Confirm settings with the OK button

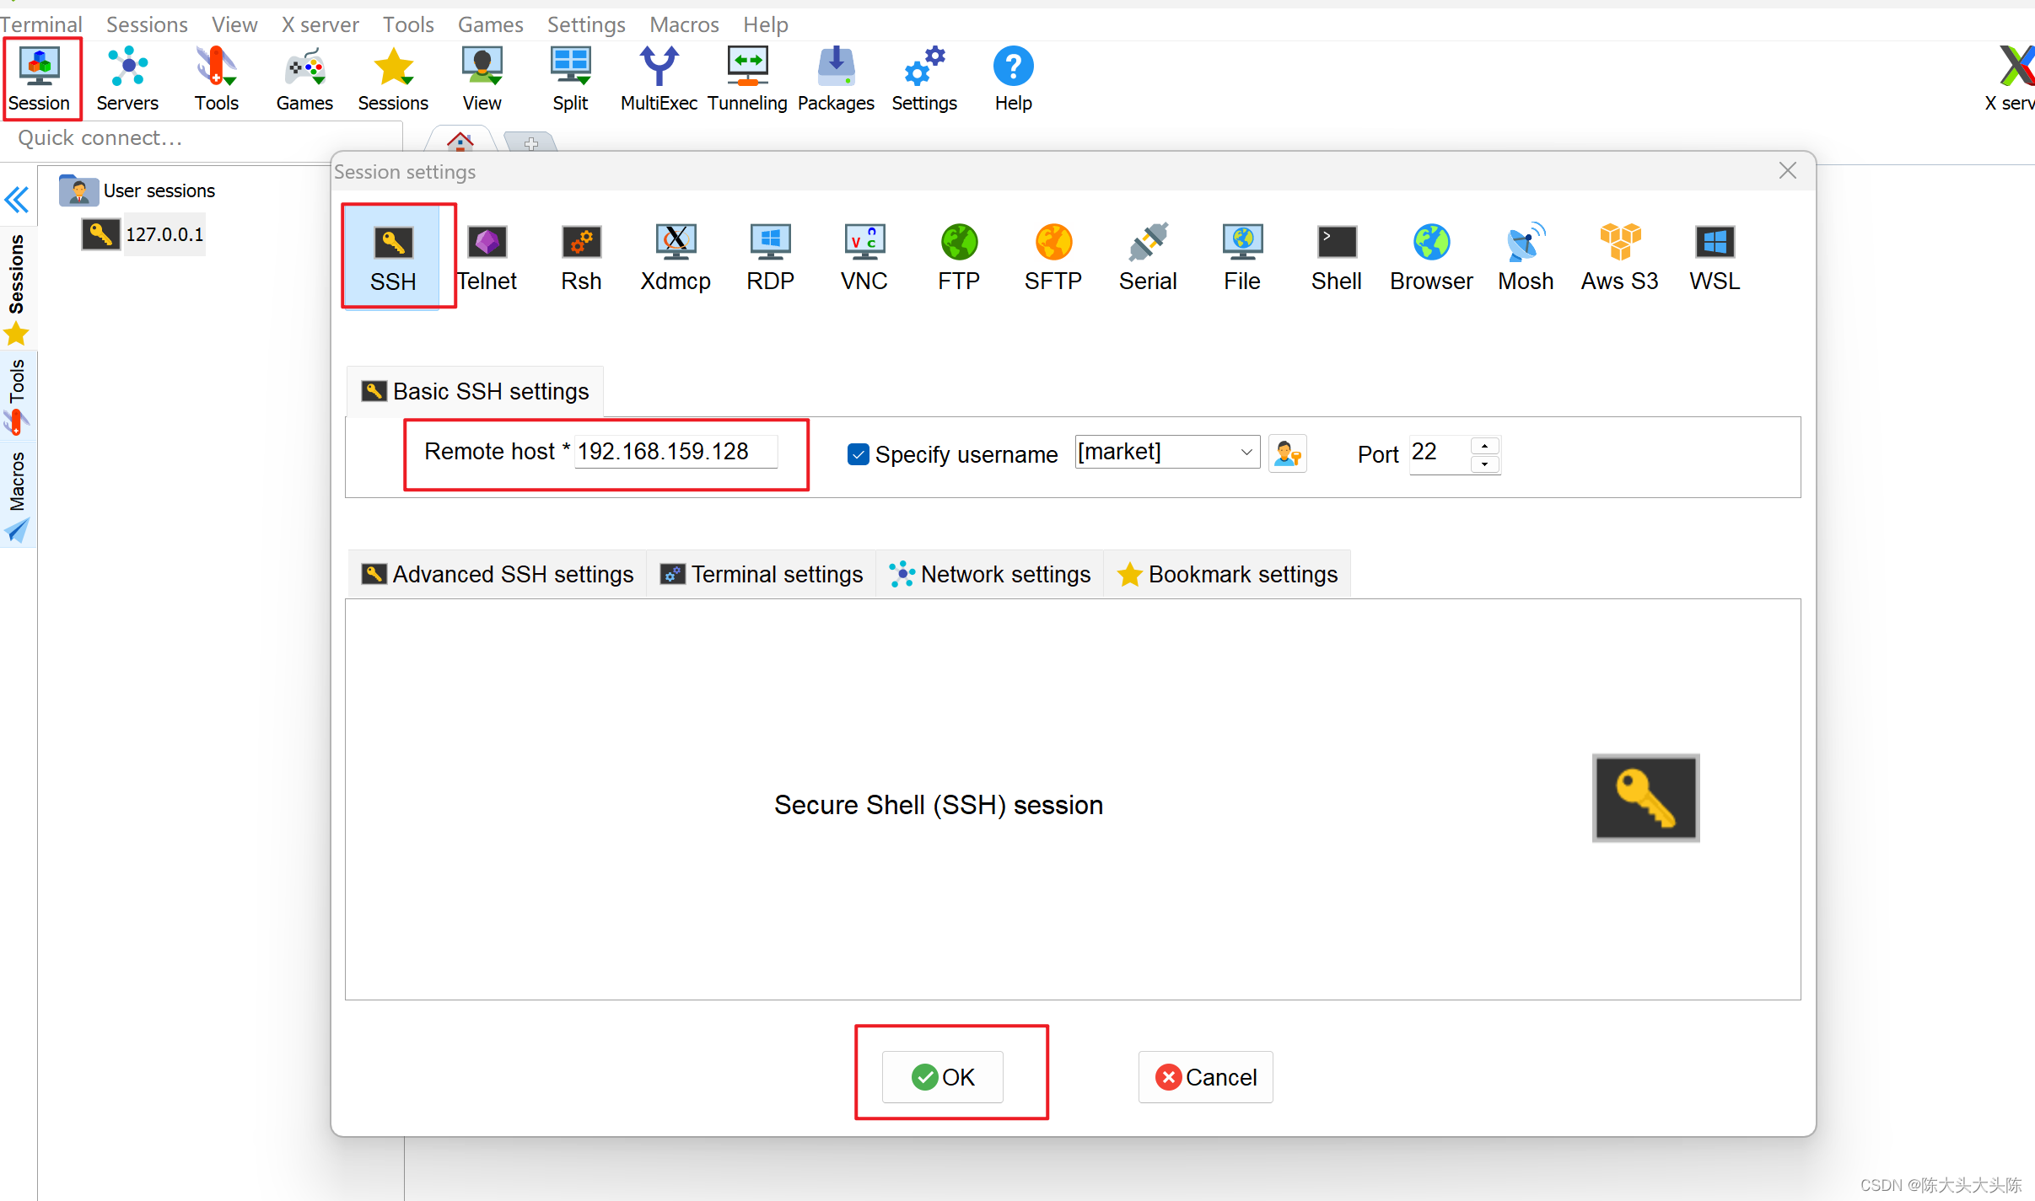pos(941,1076)
